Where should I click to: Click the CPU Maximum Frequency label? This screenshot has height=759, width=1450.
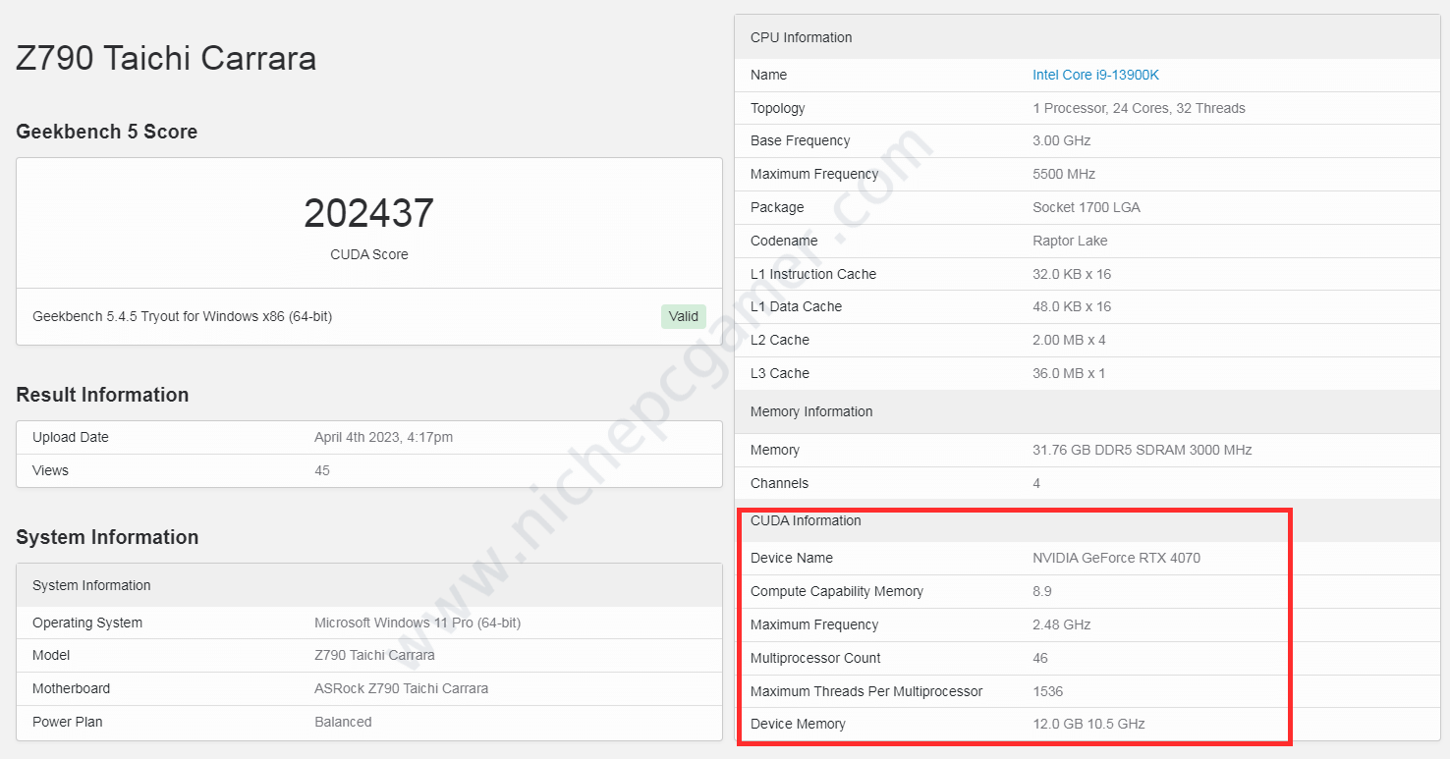pyautogui.click(x=814, y=174)
